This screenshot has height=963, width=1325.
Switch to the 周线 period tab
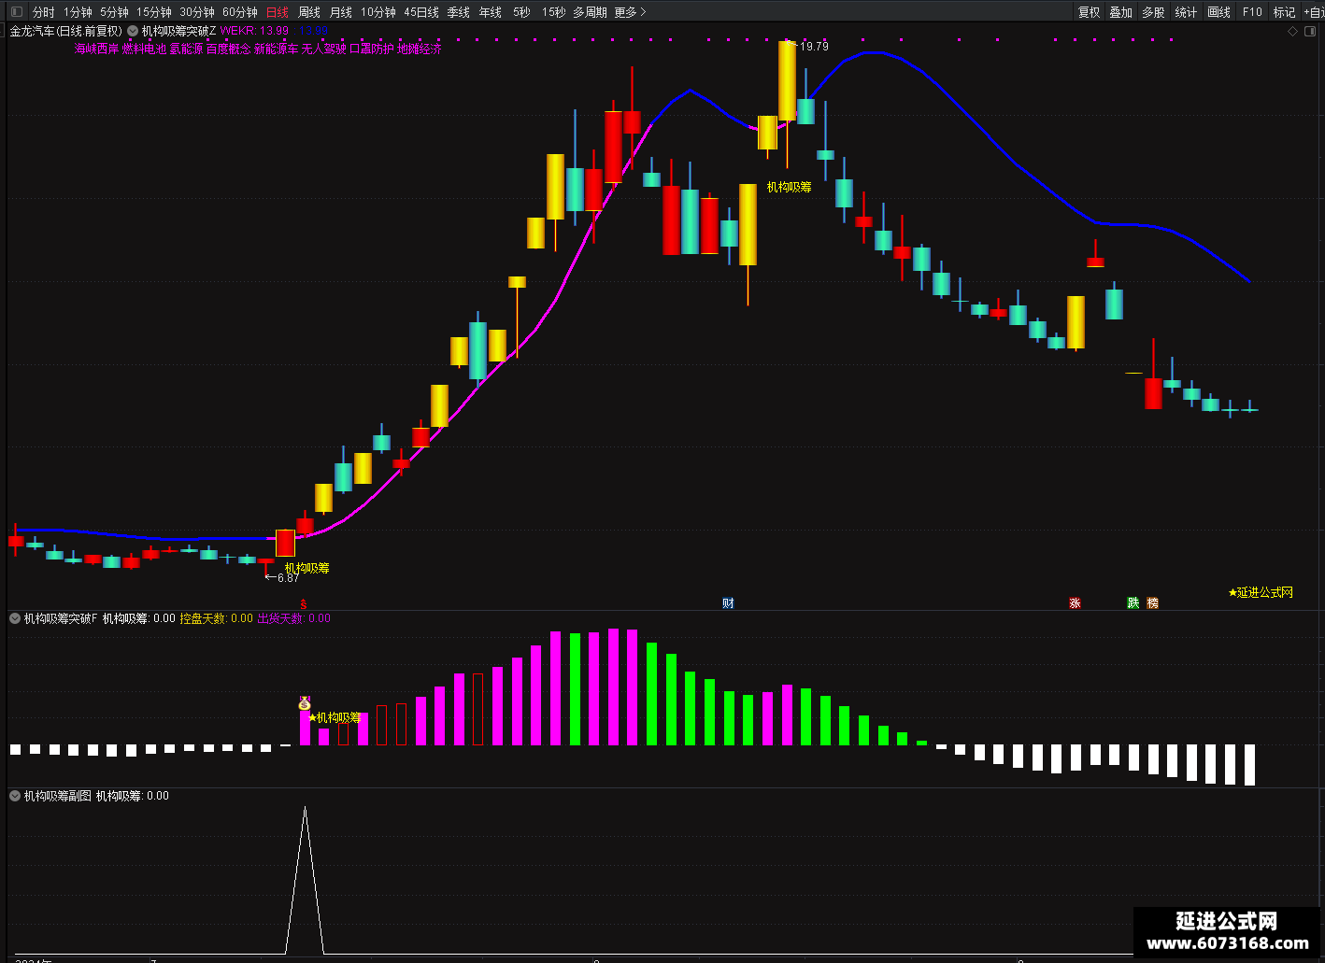point(309,12)
